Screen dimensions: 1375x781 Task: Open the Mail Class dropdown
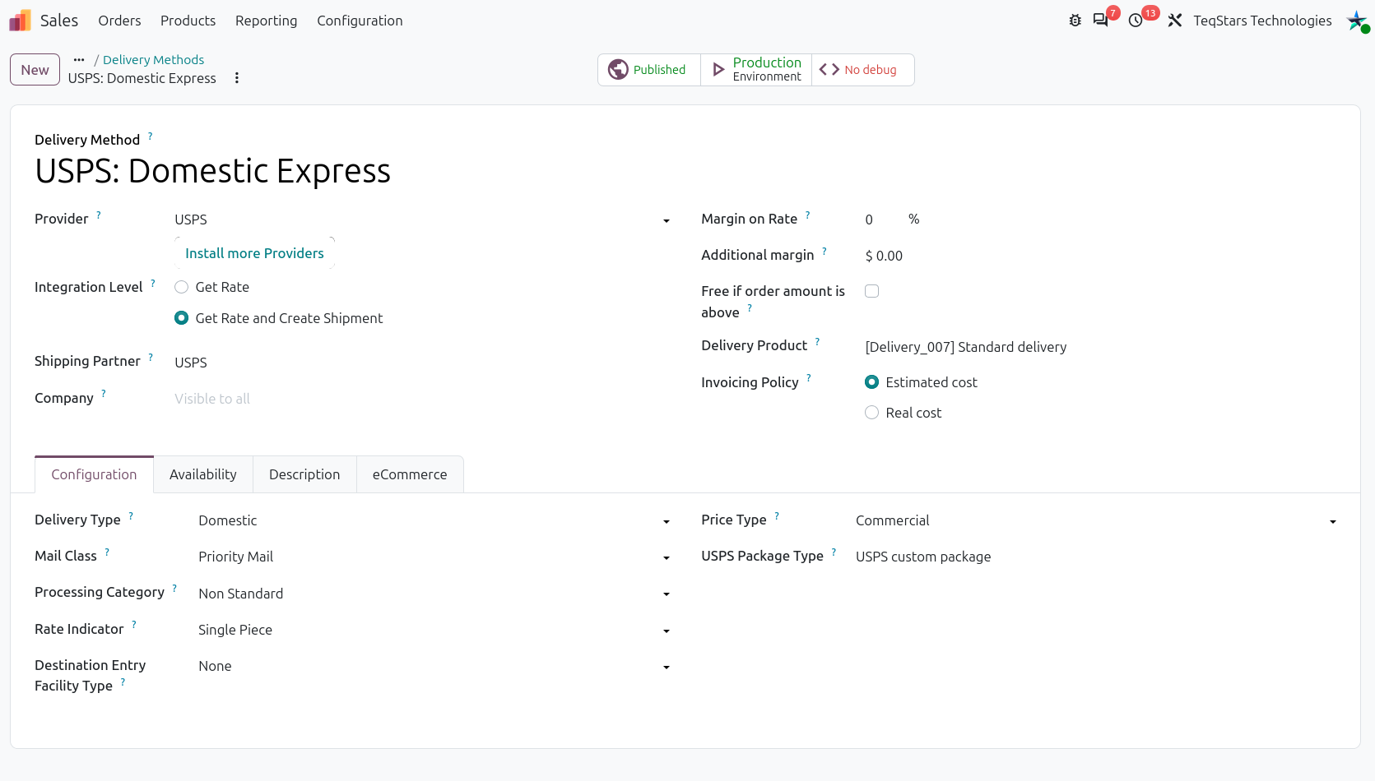(434, 557)
